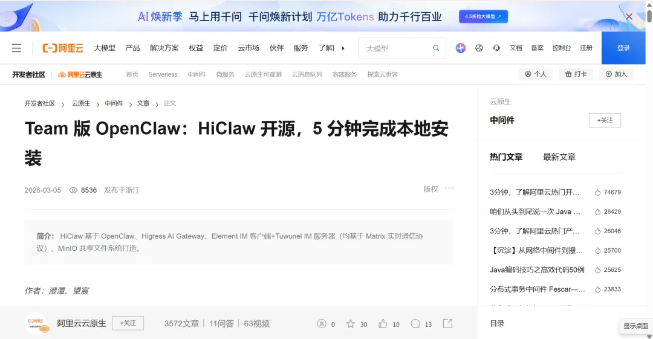Screen dimensions: 653x339
Task: Open the hamburger menu icon
Action: [16, 48]
